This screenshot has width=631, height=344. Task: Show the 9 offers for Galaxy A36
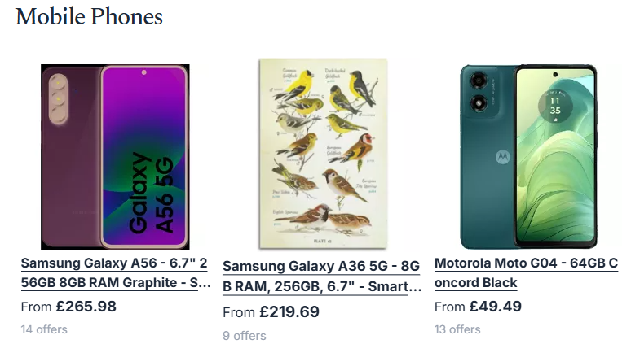pos(245,335)
